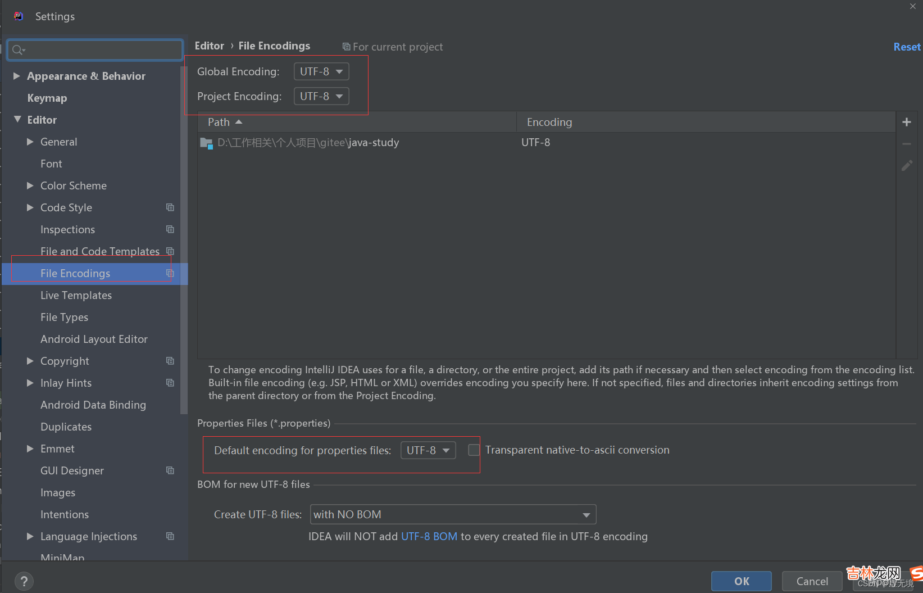The width and height of the screenshot is (923, 593).
Task: Open the Project Encoding dropdown
Action: (321, 96)
